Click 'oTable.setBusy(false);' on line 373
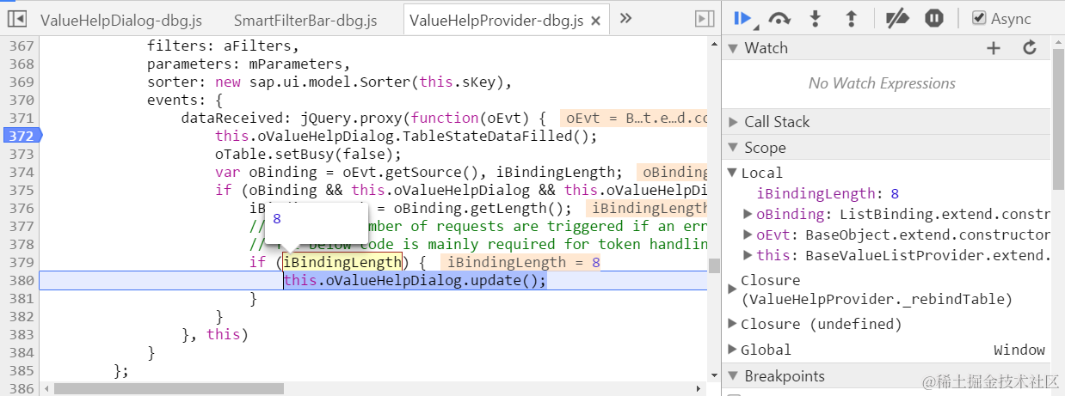The height and width of the screenshot is (396, 1065). (309, 154)
